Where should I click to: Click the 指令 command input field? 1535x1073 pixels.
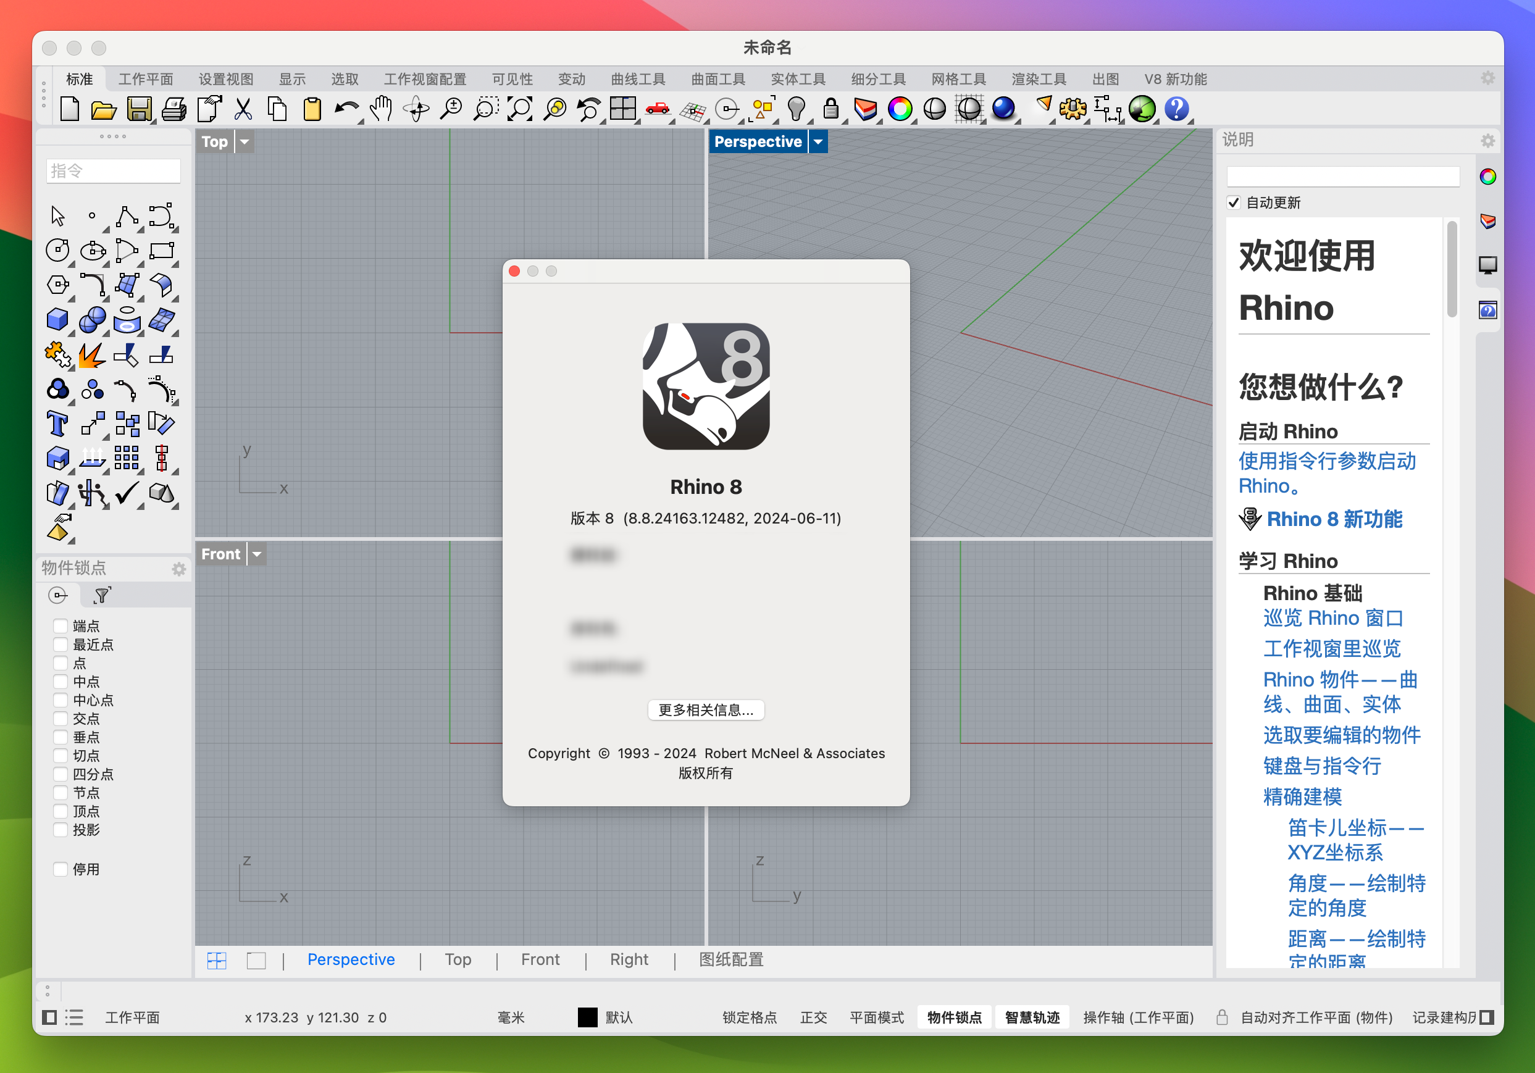tap(113, 171)
